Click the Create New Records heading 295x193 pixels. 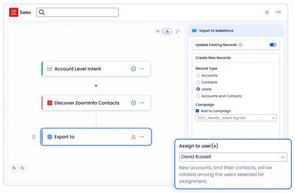[x=213, y=58]
